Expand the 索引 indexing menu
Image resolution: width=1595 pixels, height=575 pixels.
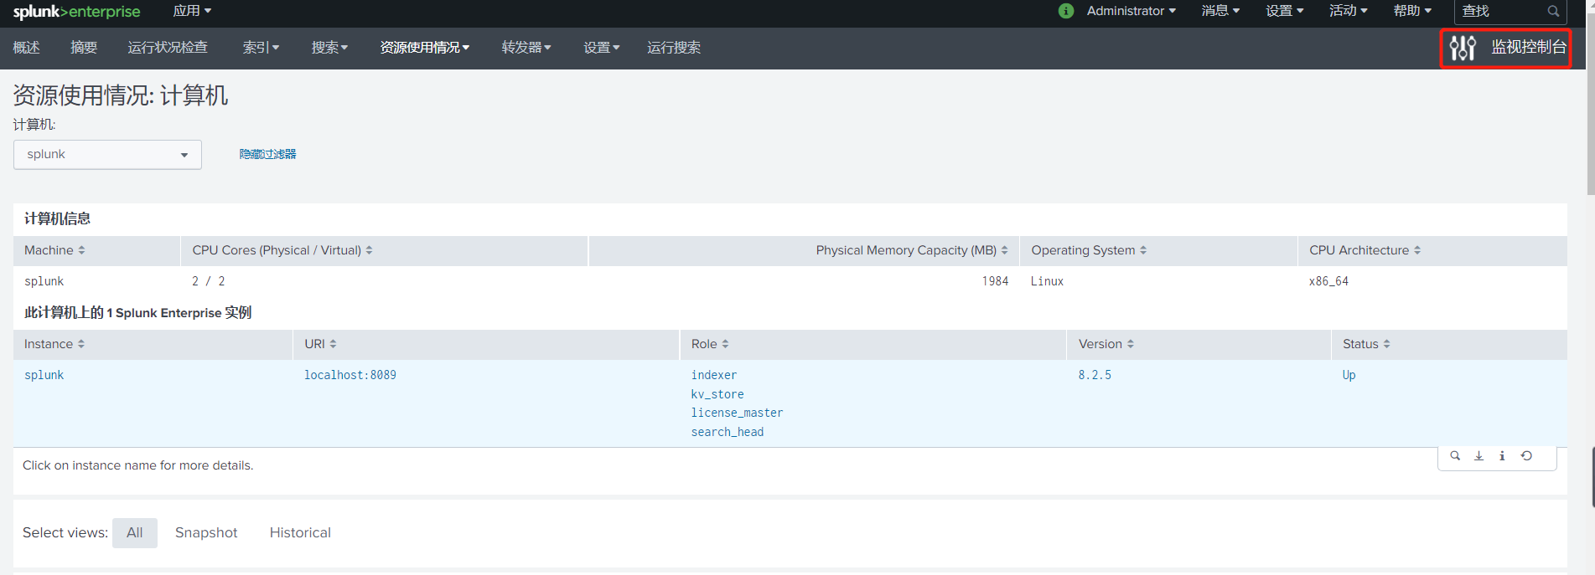coord(261,48)
